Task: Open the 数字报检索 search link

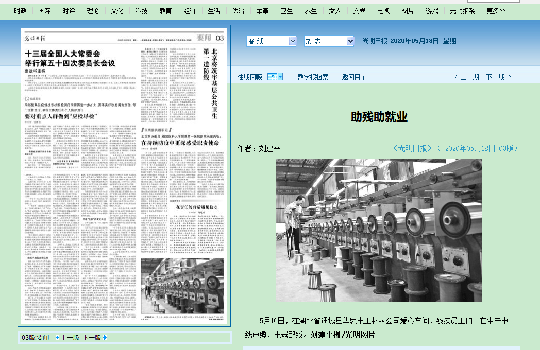Action: (x=313, y=77)
